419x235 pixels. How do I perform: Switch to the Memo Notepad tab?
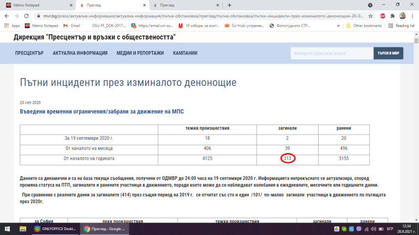tap(33, 5)
